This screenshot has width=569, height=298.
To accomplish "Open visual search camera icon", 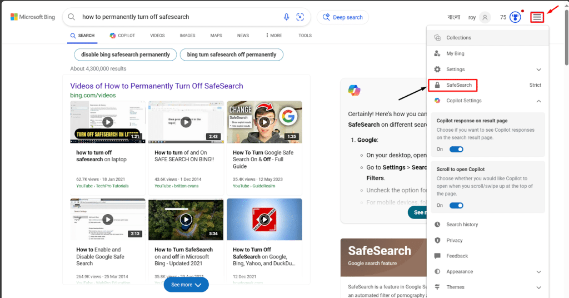I will click(x=300, y=17).
